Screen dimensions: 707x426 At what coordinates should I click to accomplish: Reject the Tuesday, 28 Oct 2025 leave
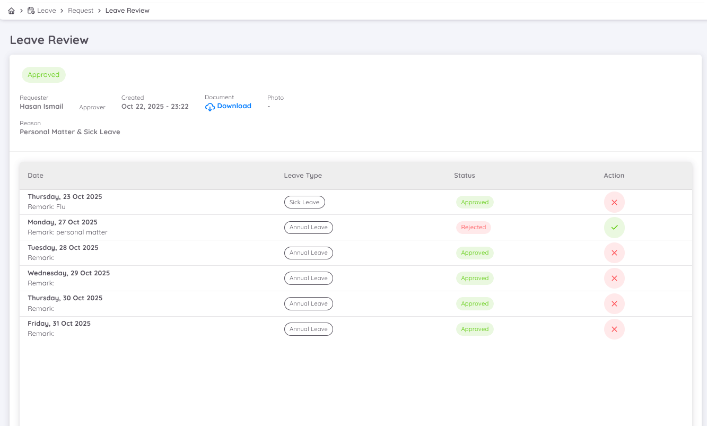614,253
